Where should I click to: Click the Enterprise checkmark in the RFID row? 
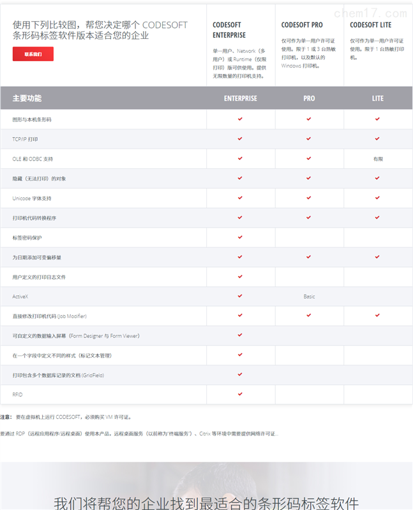pos(241,394)
